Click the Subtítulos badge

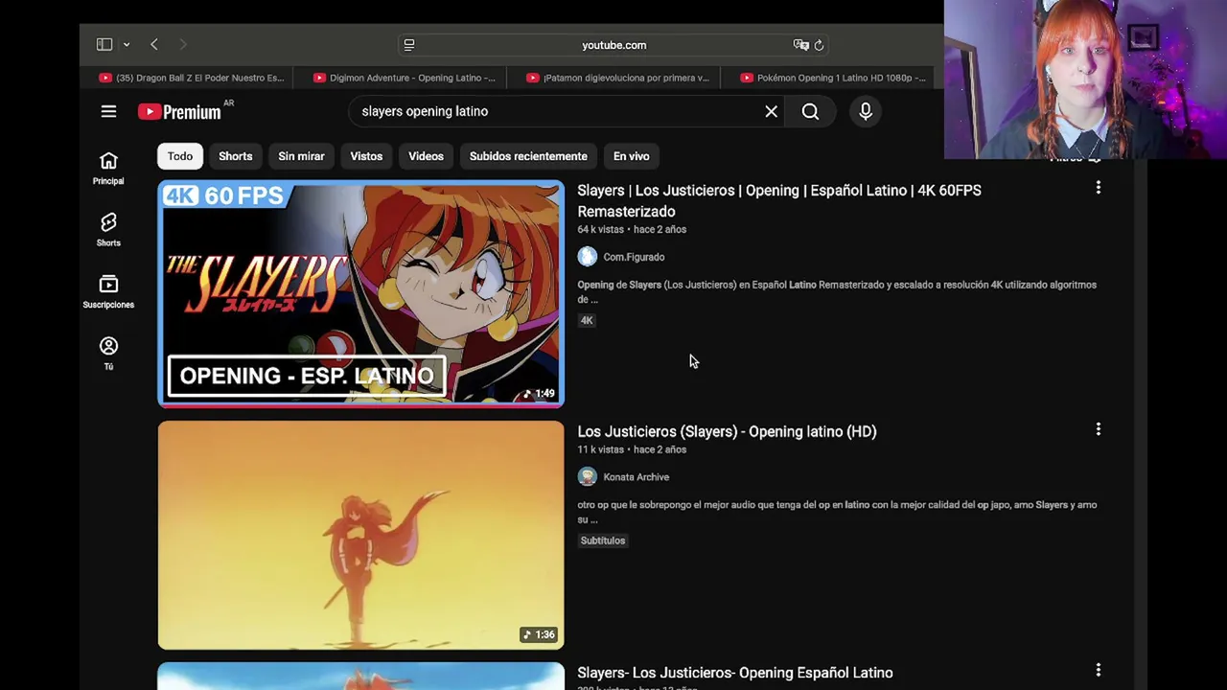[602, 540]
